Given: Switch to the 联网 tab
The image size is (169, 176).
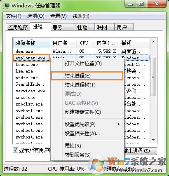Looking at the screenshot, I should tap(105, 27).
